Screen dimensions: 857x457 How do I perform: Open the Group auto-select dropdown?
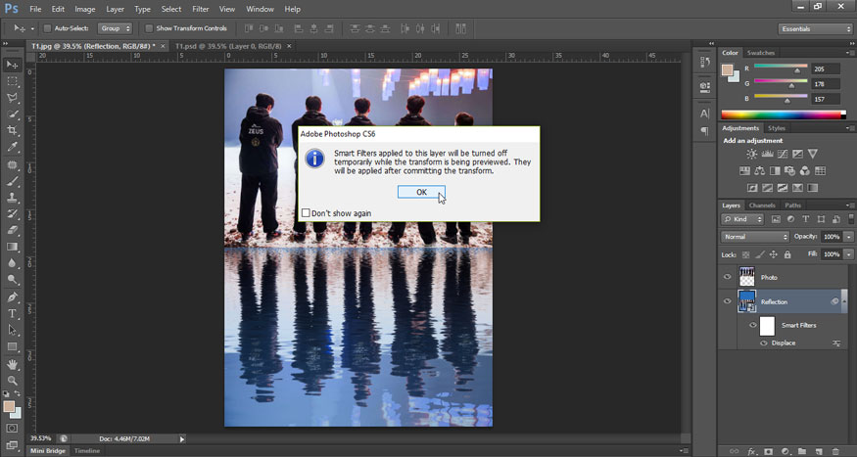115,28
